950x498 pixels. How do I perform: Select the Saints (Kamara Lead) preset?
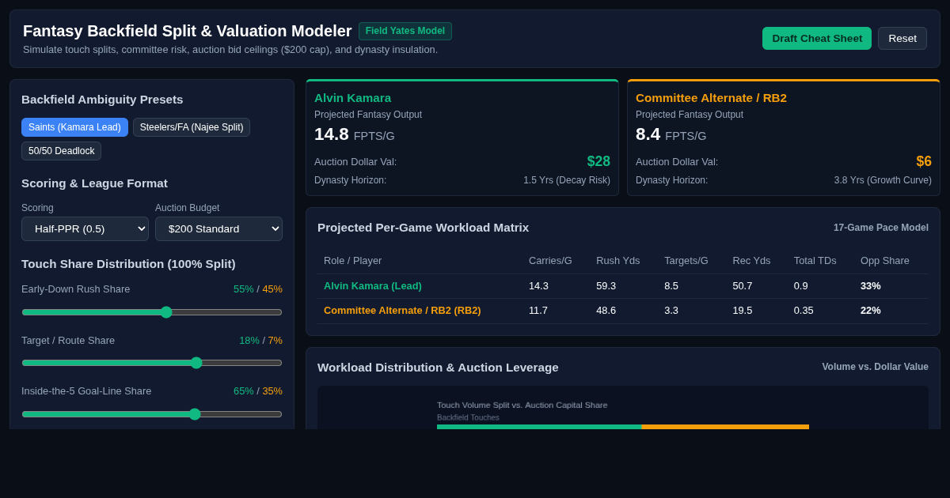pos(74,127)
